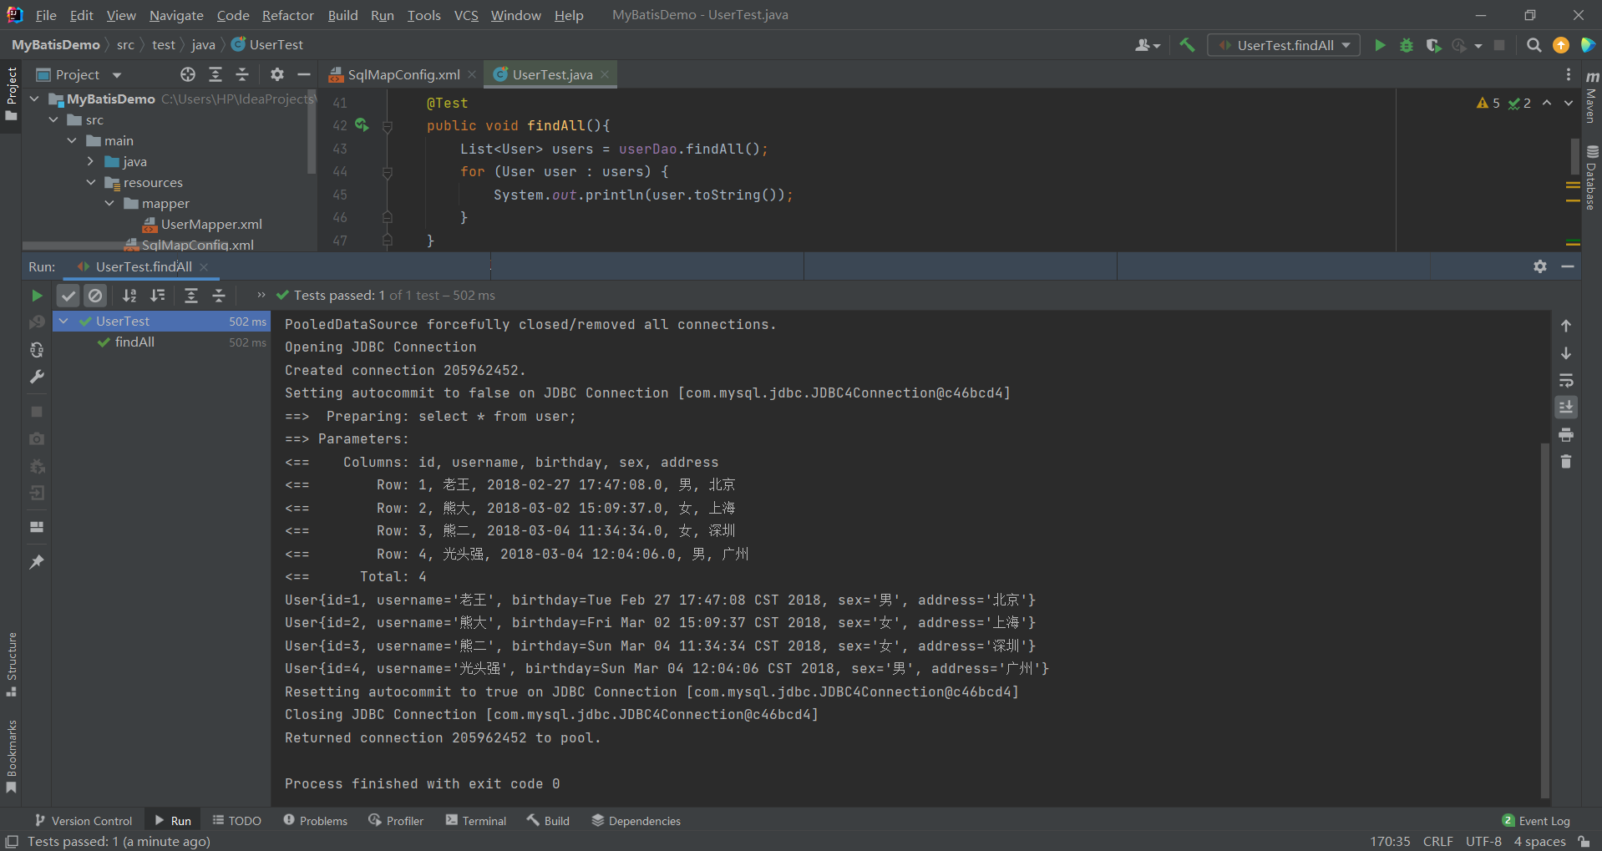Collapse all in Project panel

pos(242,74)
